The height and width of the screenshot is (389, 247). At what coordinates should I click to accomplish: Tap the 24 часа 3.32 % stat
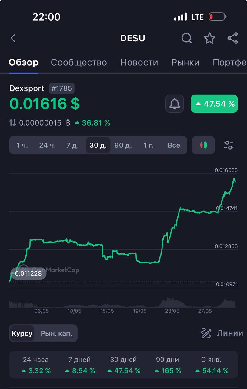coord(36,365)
